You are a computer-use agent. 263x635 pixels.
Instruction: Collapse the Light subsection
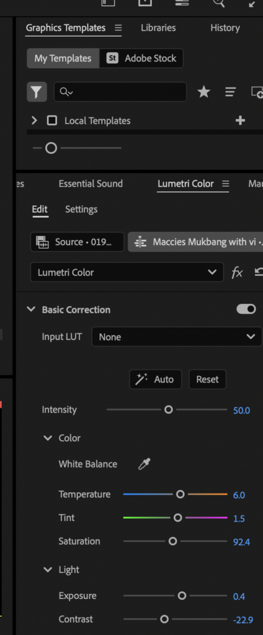click(x=48, y=569)
